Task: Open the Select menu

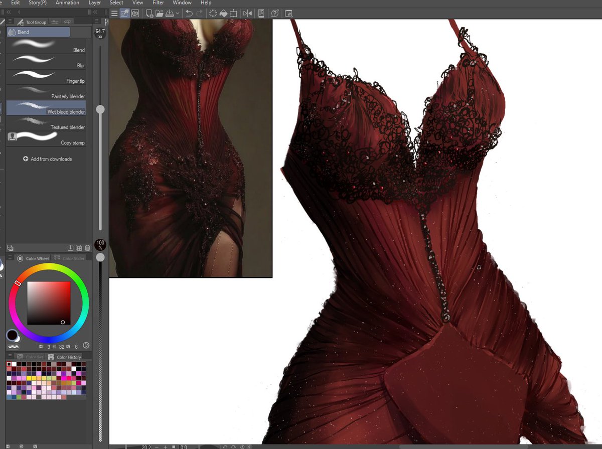Action: (116, 3)
